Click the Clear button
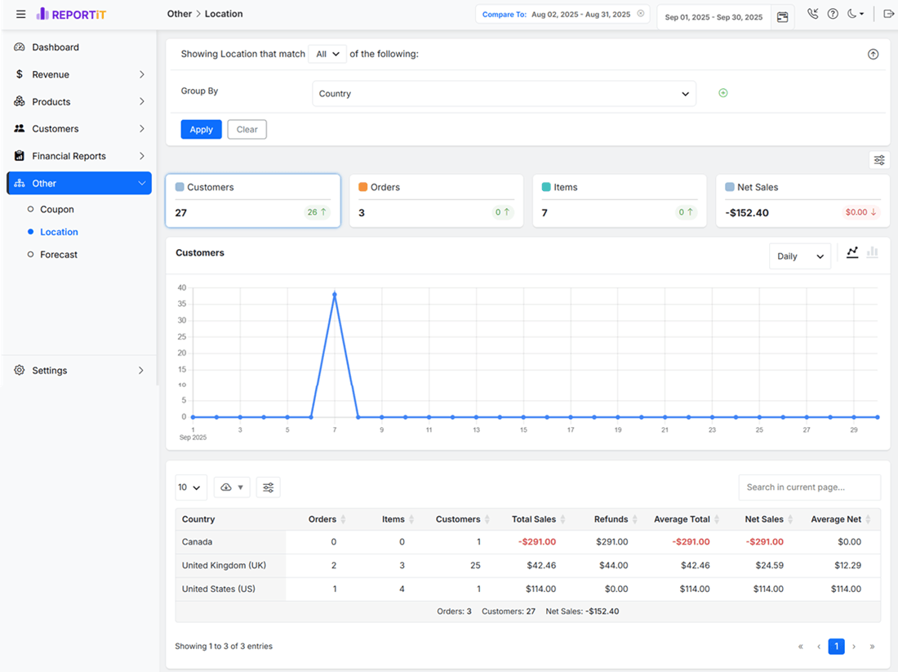This screenshot has width=898, height=672. [x=247, y=130]
